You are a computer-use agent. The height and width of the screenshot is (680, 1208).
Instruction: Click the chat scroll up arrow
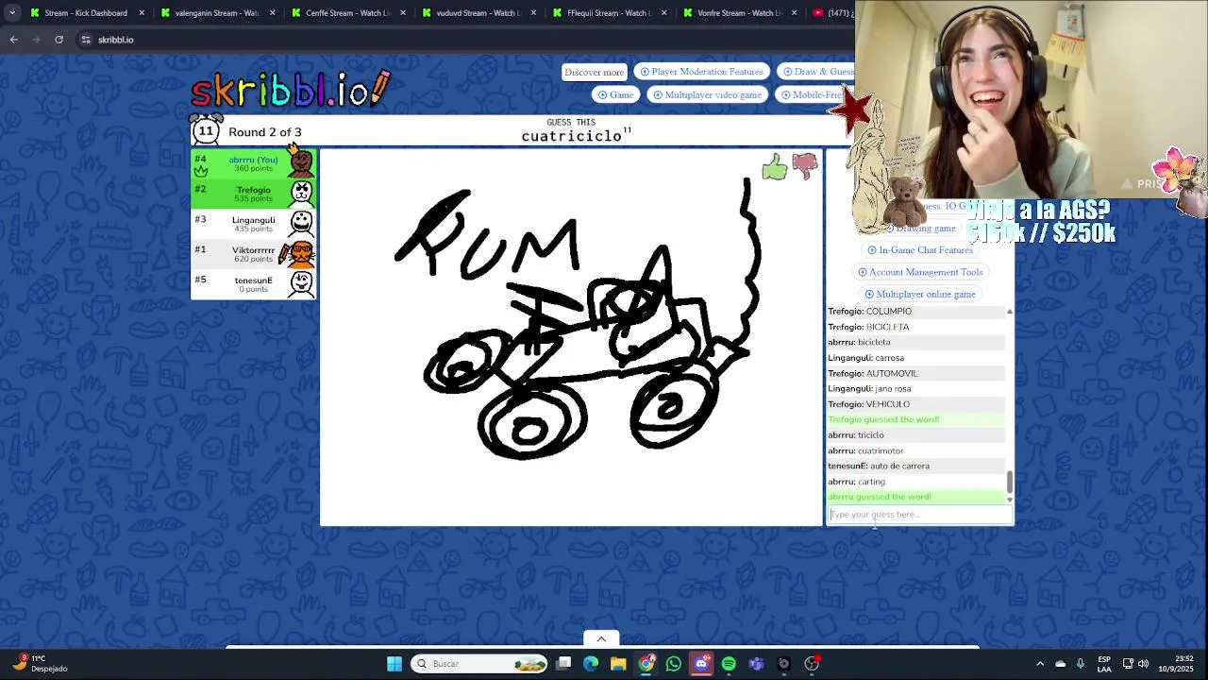click(1010, 312)
